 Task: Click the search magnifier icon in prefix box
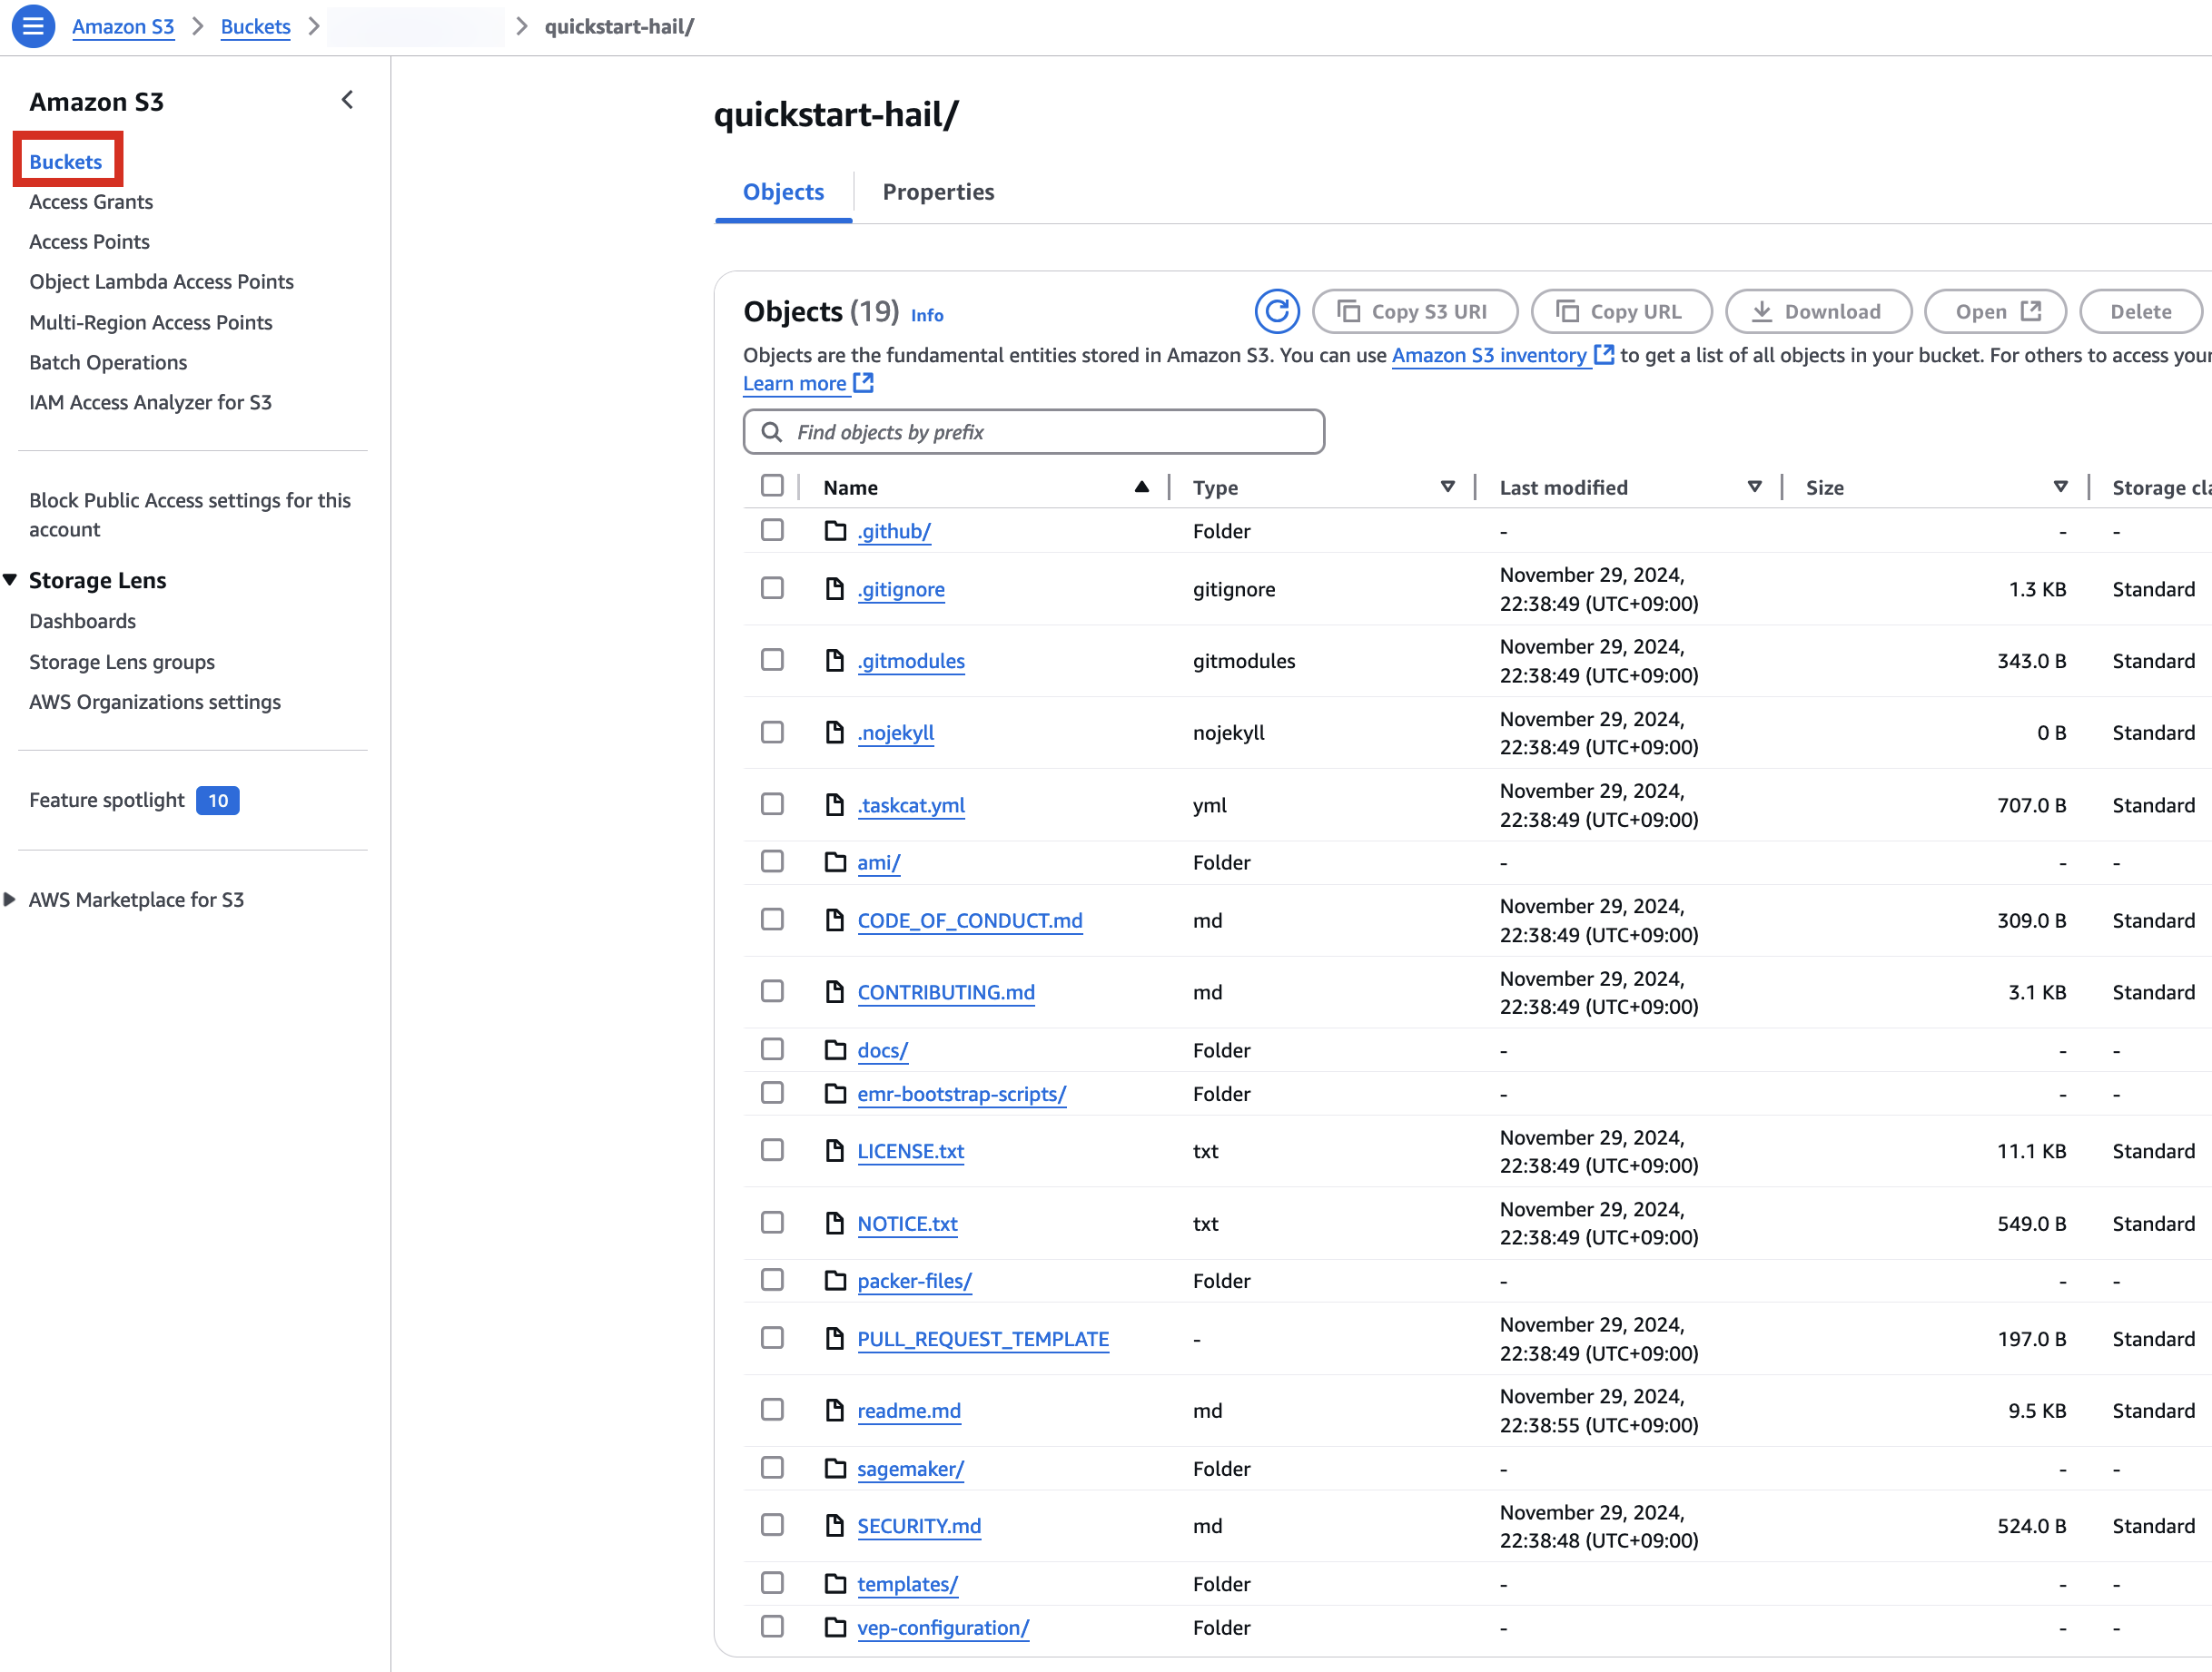[x=772, y=432]
